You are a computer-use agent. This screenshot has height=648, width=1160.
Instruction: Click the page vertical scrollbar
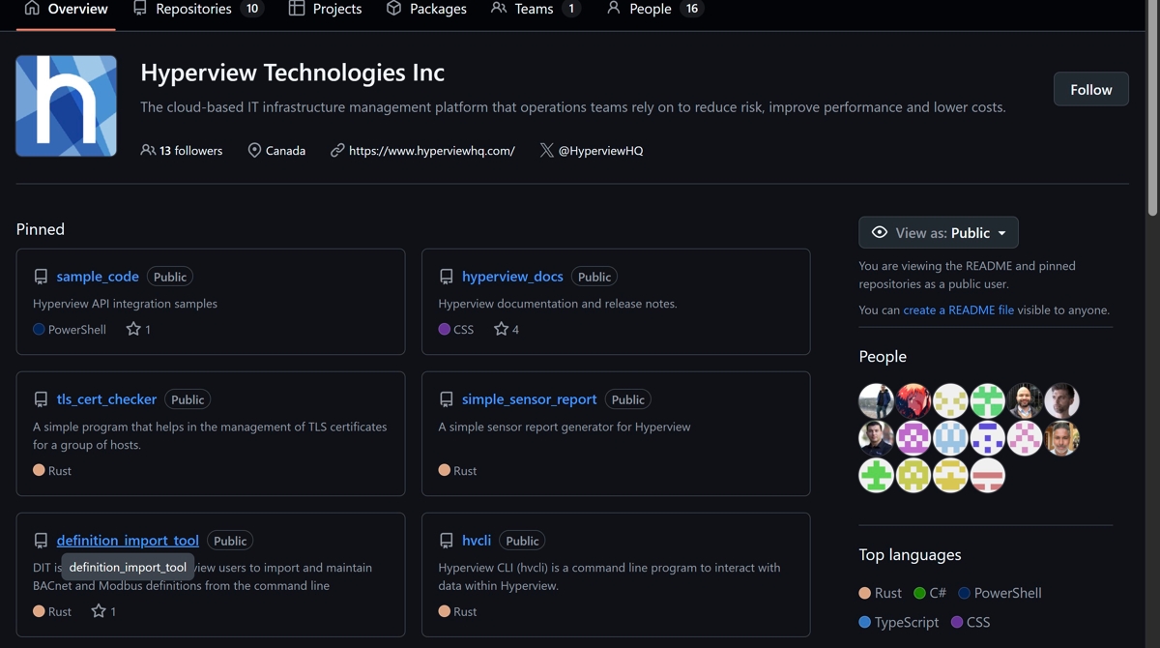pos(1151,106)
